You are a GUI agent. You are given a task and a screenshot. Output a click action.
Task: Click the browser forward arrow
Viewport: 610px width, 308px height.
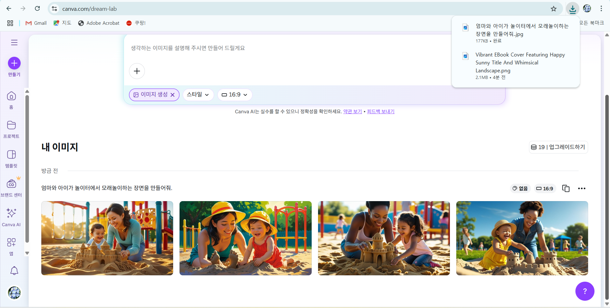coord(23,9)
